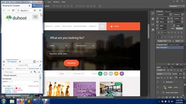186x104 pixels.
Task: Toggle the fractions OpenType button
Action: (x=182, y=37)
